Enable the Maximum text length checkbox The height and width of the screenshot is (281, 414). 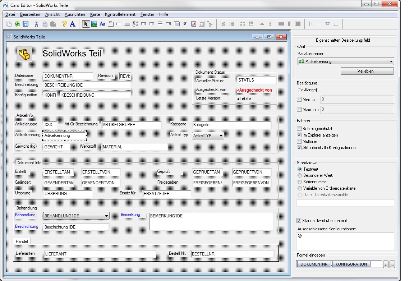tap(299, 109)
